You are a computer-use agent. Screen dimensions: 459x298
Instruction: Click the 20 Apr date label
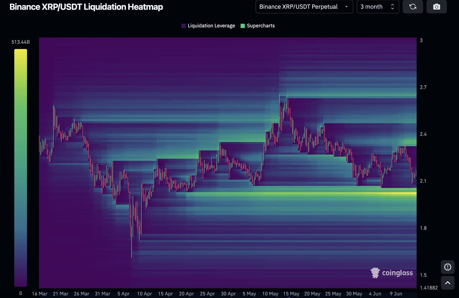pos(186,294)
